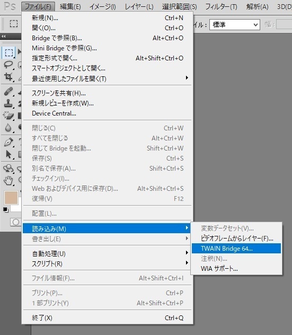The width and height of the screenshot is (292, 335).
Task: Select the Pen tool
Action: (x=8, y=142)
